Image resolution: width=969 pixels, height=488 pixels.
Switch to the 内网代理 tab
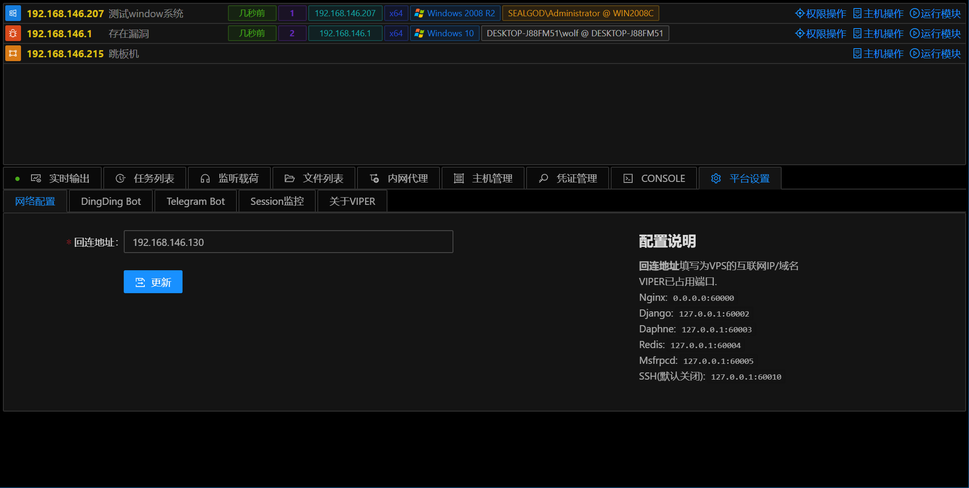click(x=398, y=179)
